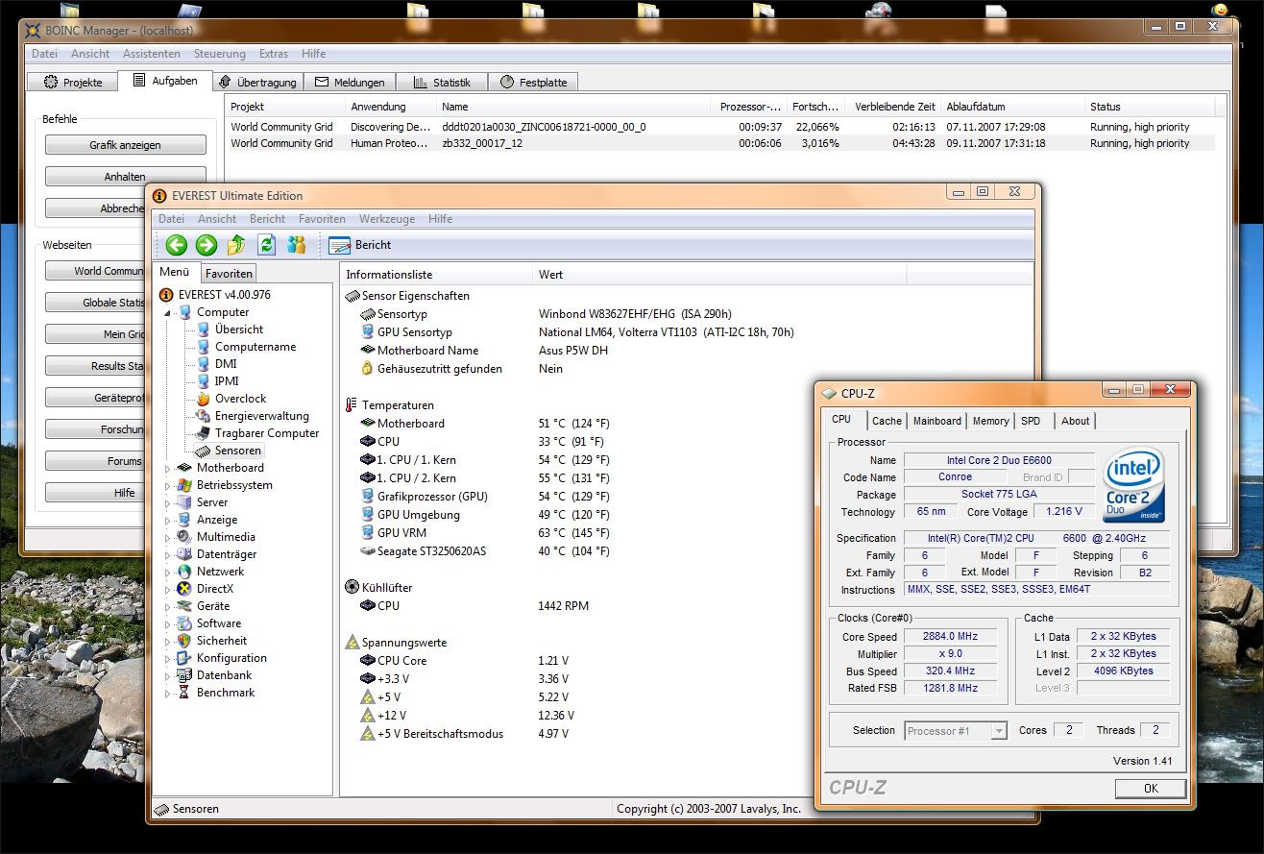
Task: Click the Benchmark hourglass icon
Action: (x=185, y=693)
